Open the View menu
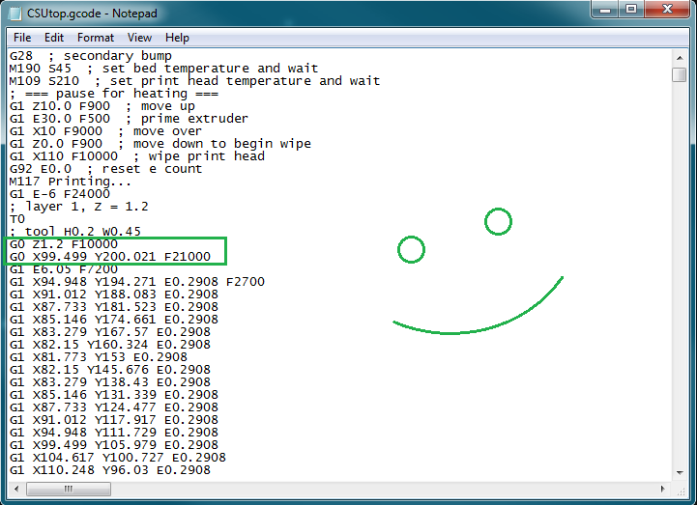Viewport: 697px width, 505px height. click(x=139, y=38)
